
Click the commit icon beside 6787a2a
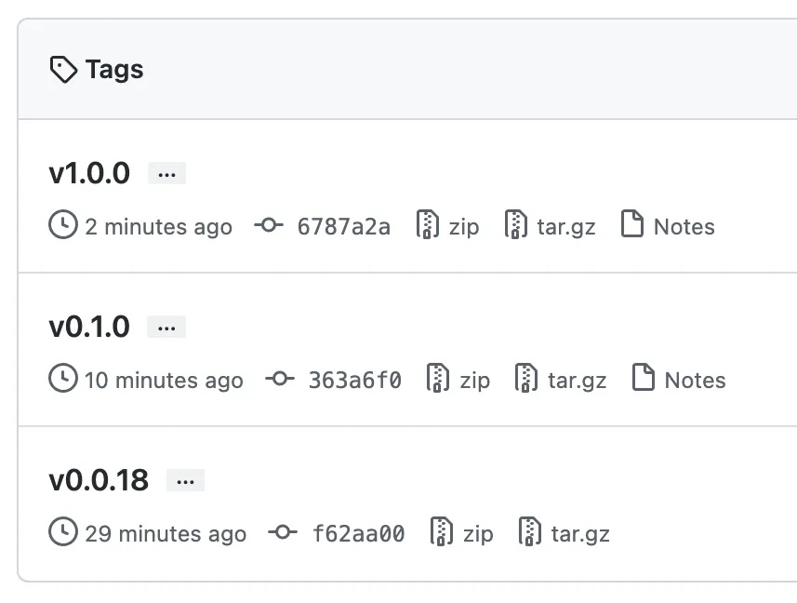coord(269,226)
